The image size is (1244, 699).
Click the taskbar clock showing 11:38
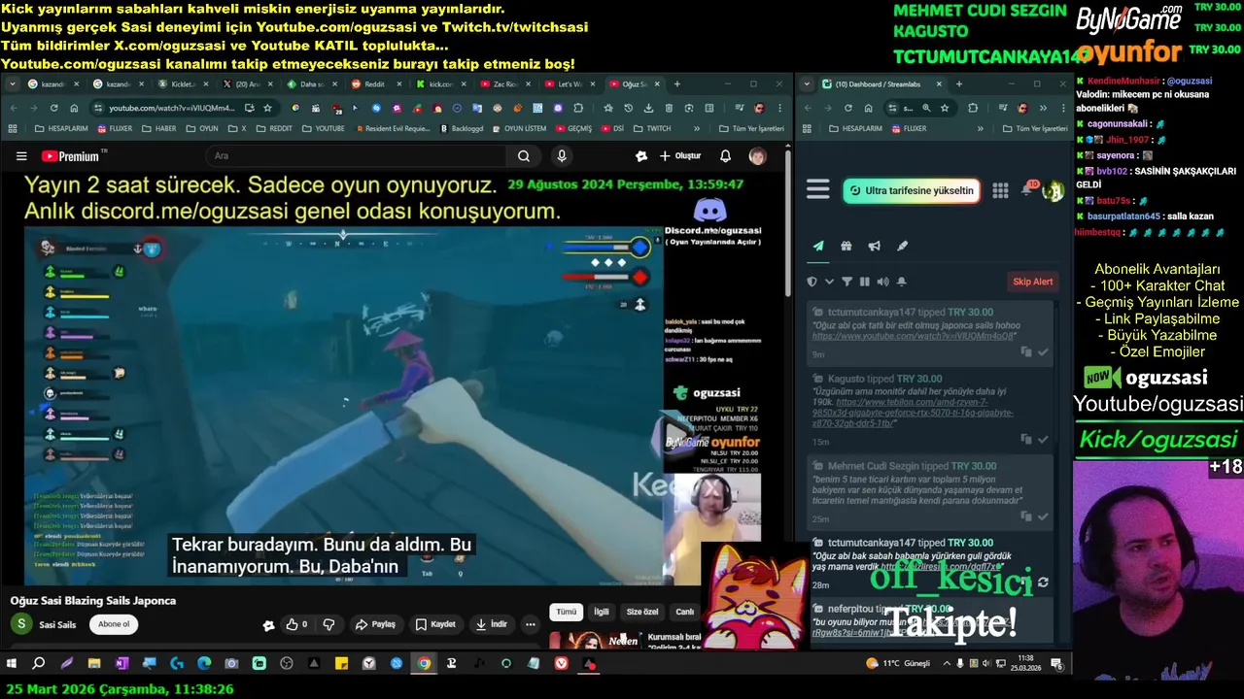pos(1025,664)
